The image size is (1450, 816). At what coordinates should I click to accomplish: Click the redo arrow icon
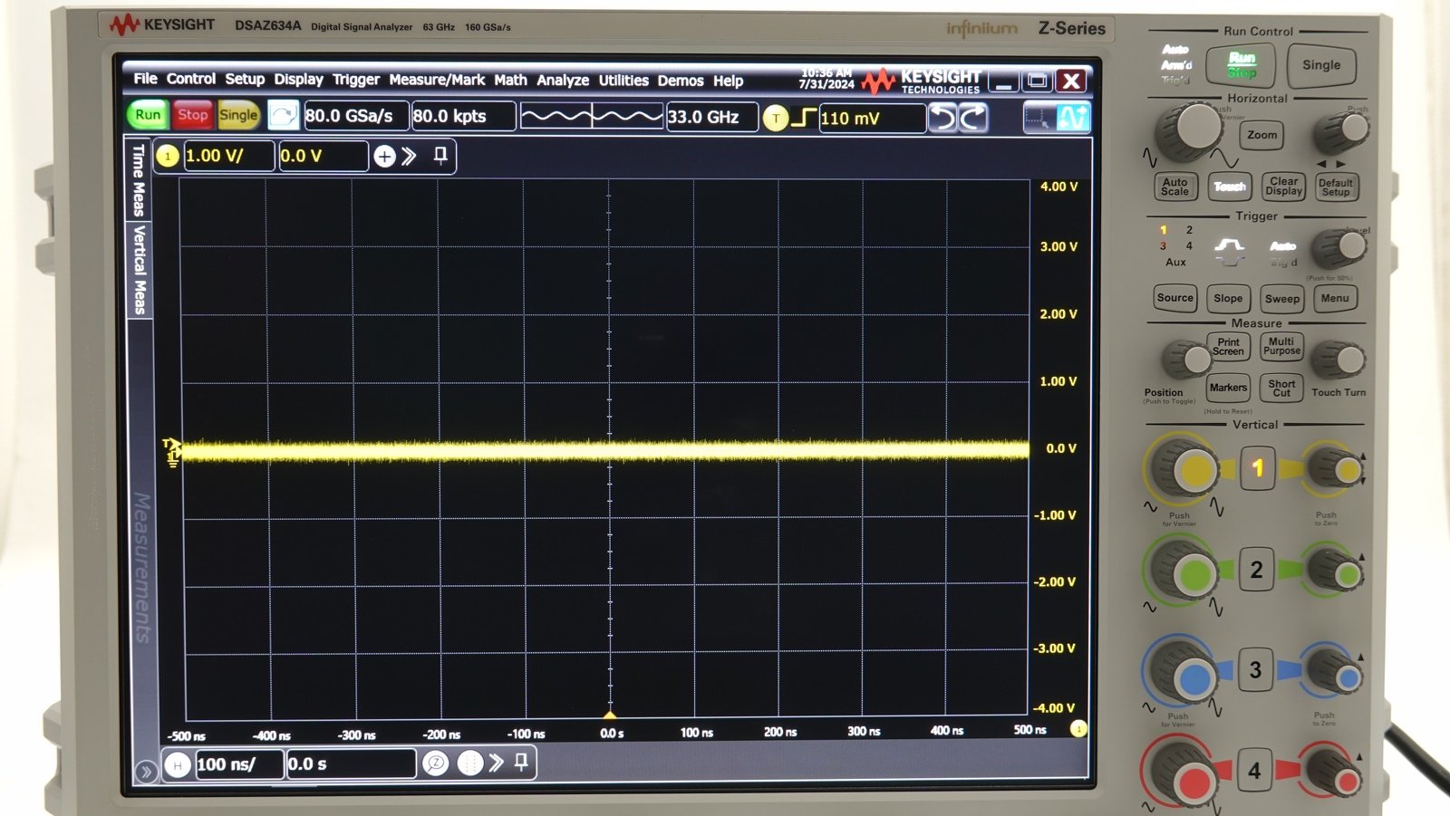tap(973, 118)
